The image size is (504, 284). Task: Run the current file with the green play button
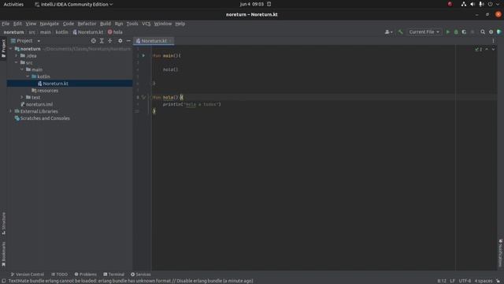[448, 32]
